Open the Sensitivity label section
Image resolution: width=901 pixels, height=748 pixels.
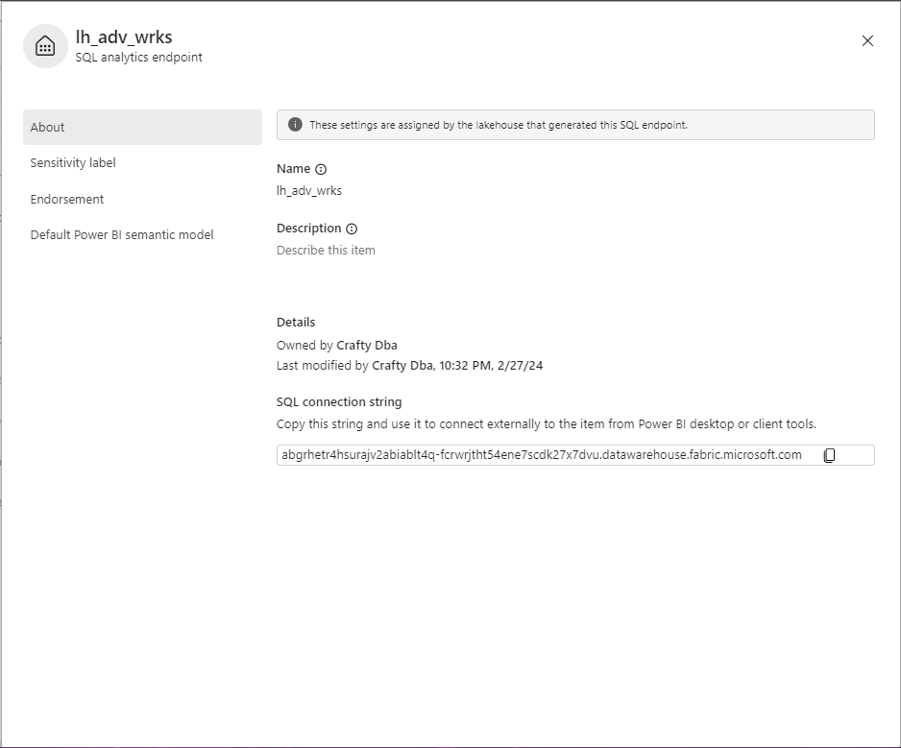(73, 163)
